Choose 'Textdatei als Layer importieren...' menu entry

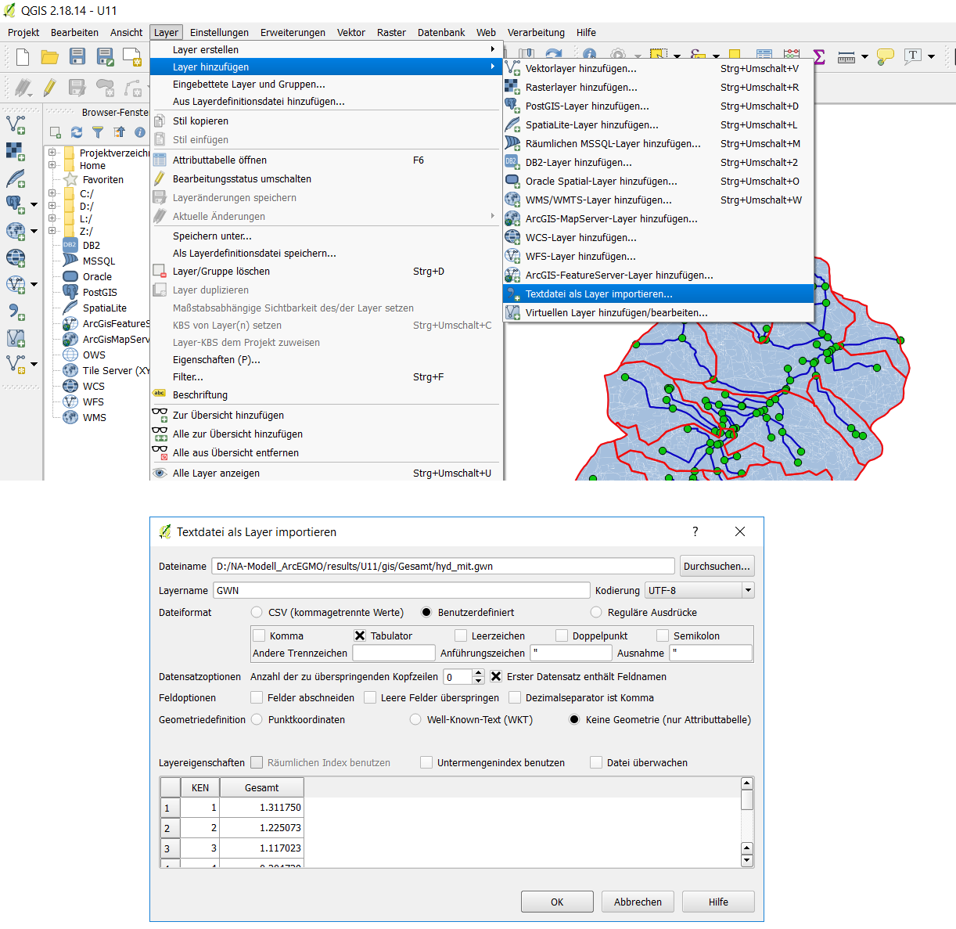(x=598, y=294)
